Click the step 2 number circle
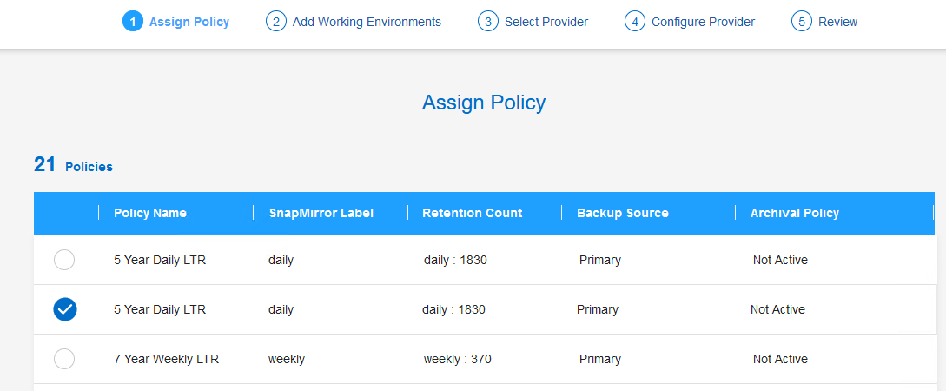Image resolution: width=946 pixels, height=391 pixels. (276, 22)
